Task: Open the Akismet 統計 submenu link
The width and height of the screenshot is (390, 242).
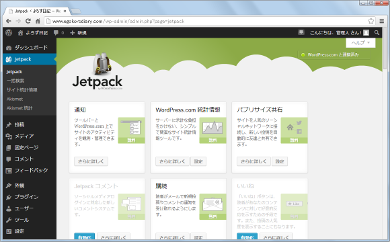Action: tap(19, 108)
